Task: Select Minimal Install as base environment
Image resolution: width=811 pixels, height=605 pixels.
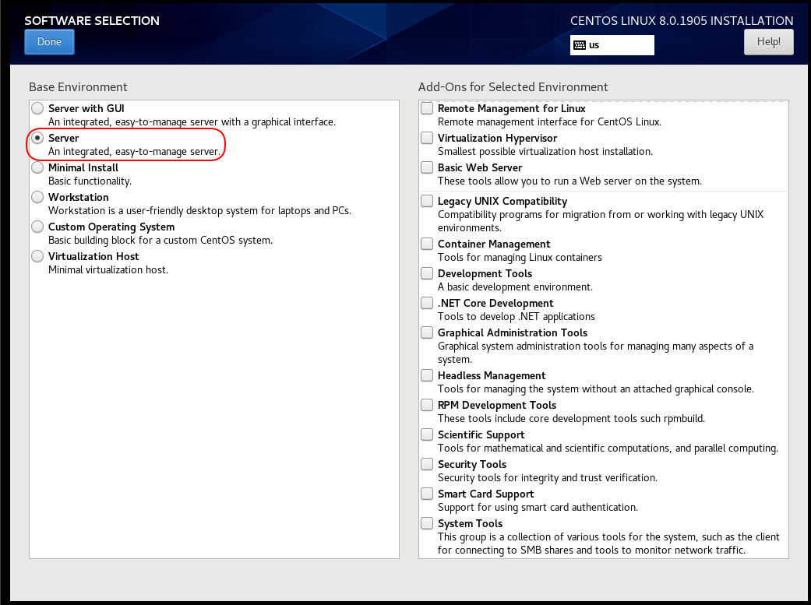Action: (37, 167)
